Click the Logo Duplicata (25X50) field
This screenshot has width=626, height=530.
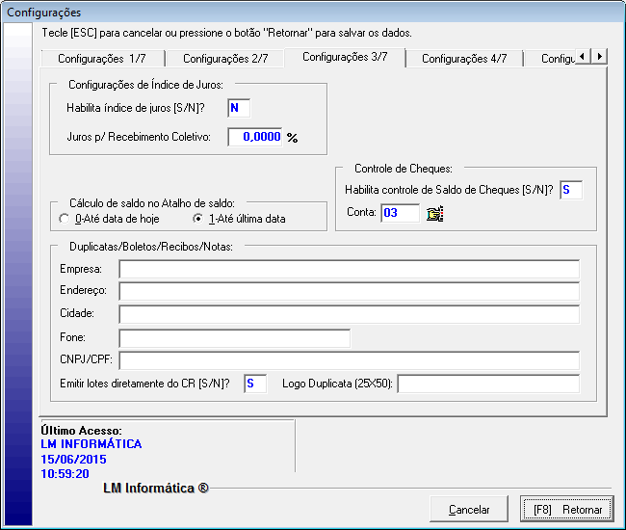488,384
